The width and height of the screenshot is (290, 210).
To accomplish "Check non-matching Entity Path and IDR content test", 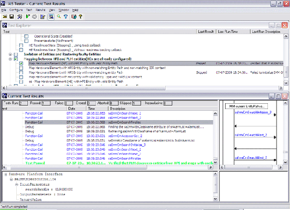I will pyautogui.click(x=21, y=68).
